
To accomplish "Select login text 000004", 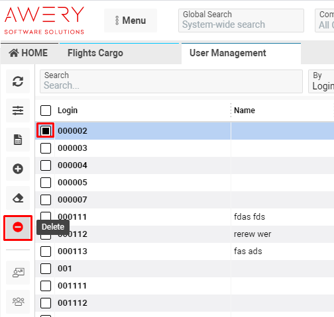I will [72, 165].
